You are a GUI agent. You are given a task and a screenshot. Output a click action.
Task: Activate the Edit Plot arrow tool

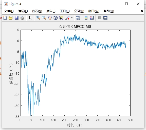(30, 18)
